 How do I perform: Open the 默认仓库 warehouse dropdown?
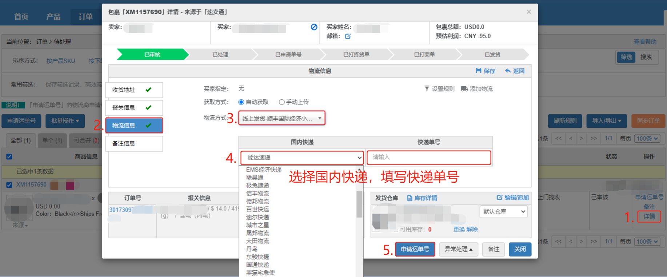(x=504, y=211)
